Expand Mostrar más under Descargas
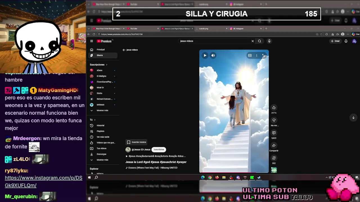Image resolution: width=360 pixels, height=202 pixels. (x=103, y=160)
